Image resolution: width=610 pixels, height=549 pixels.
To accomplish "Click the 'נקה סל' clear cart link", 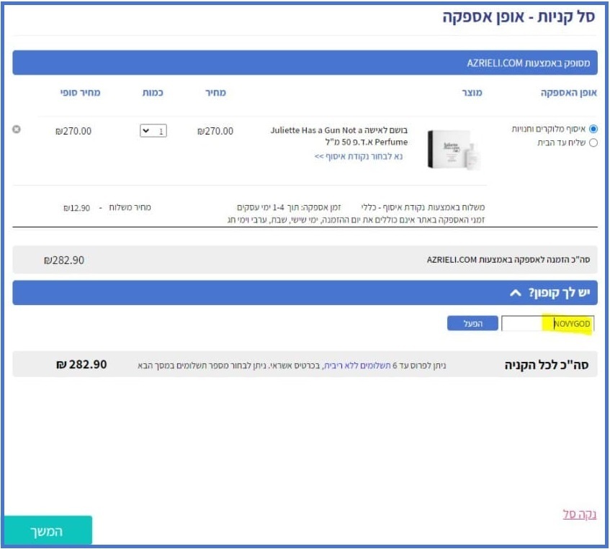I will (578, 514).
